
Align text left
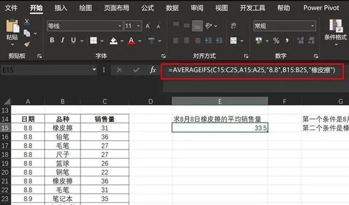176,40
